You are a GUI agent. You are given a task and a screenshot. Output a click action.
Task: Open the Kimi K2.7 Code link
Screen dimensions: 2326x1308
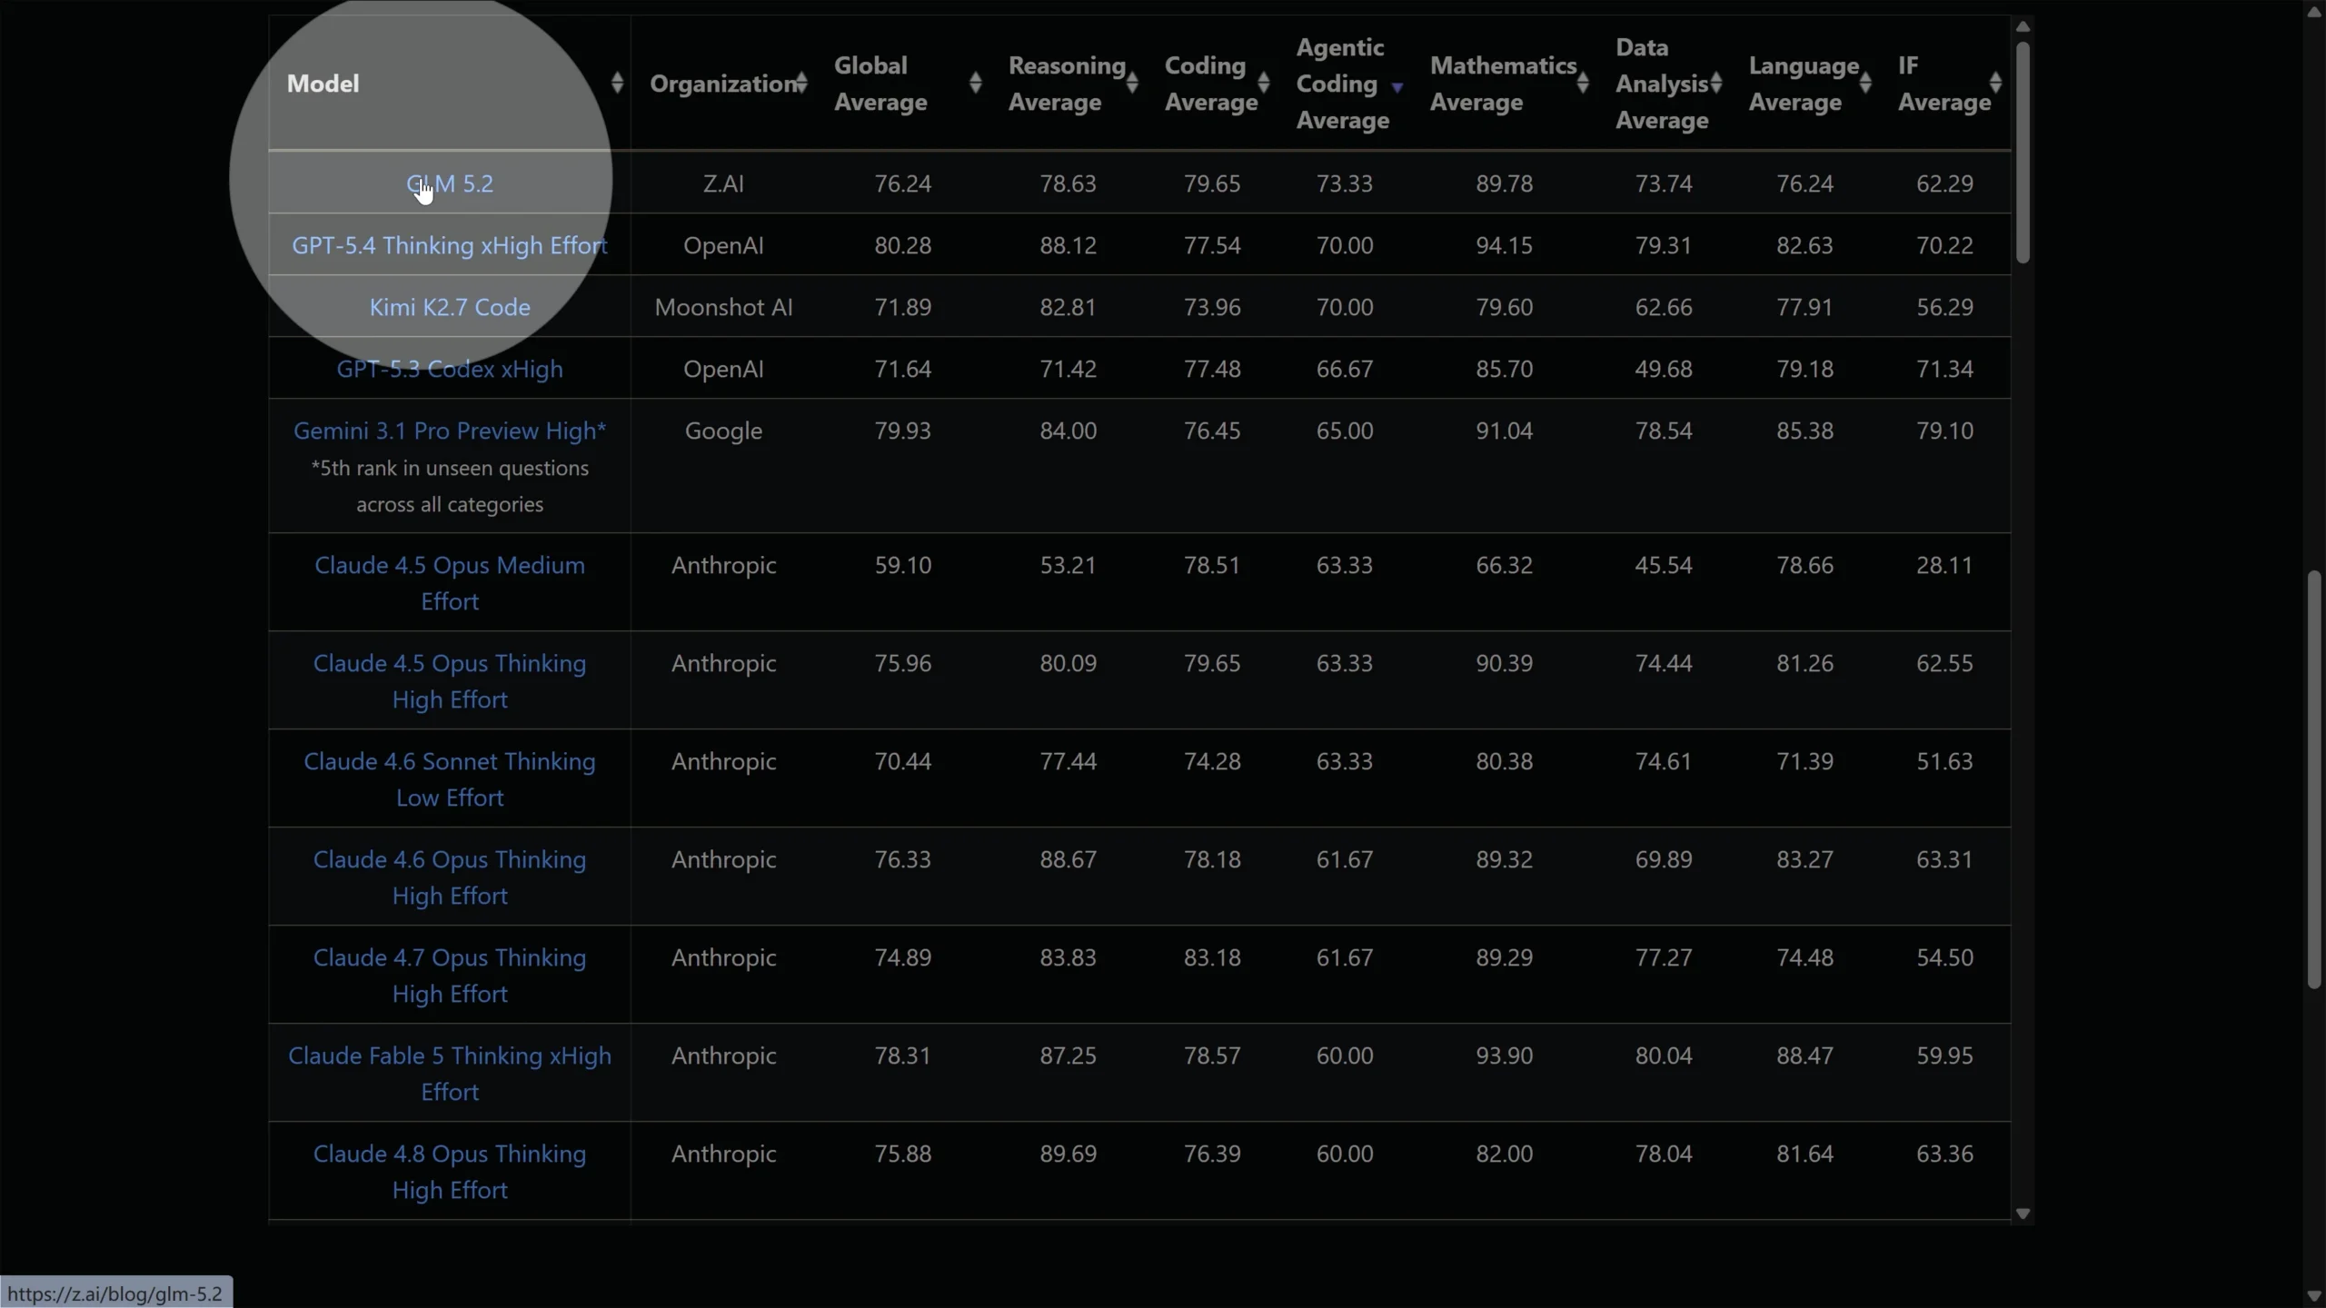pyautogui.click(x=450, y=307)
